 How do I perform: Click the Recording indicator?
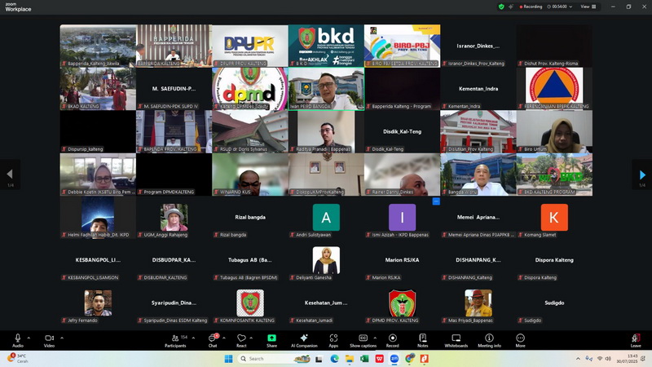[x=531, y=7]
